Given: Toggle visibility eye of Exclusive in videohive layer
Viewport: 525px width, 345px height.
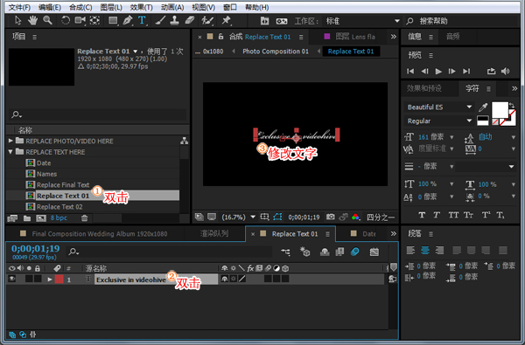Looking at the screenshot, I should (x=12, y=279).
